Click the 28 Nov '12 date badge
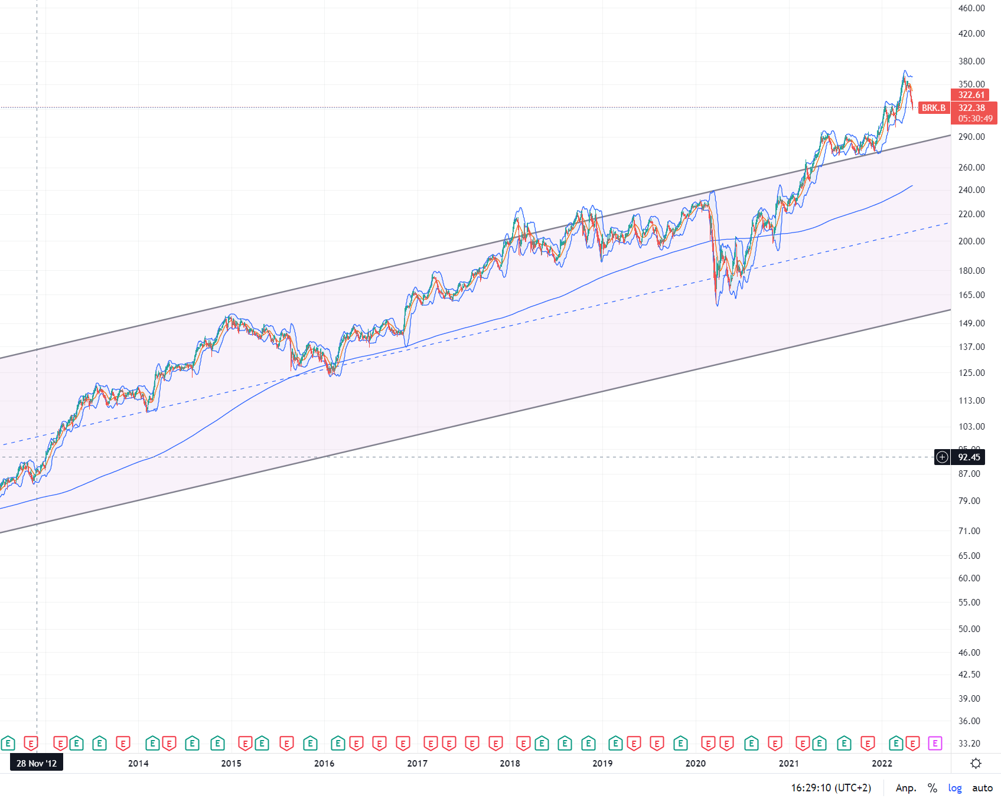 tap(35, 762)
